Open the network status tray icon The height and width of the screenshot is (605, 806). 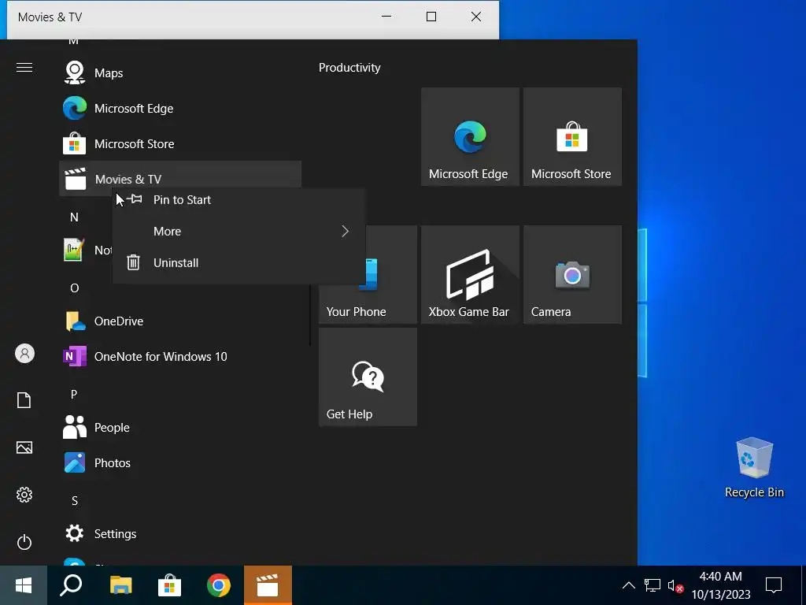pos(653,585)
